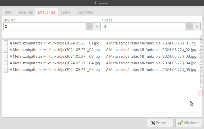Click new-name preview ending _03.jpg
The image size is (204, 129).
tap(151, 56)
